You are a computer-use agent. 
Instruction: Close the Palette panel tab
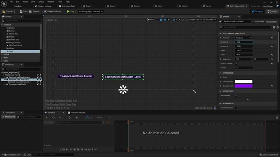click(x=21, y=17)
